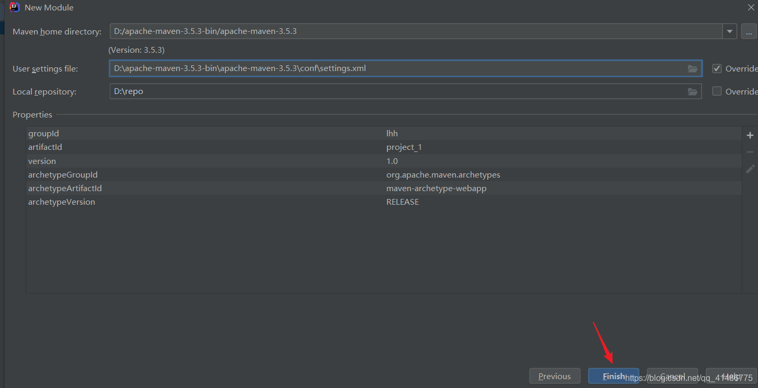The height and width of the screenshot is (388, 758).
Task: Click the value lhh
Action: [x=392, y=134]
